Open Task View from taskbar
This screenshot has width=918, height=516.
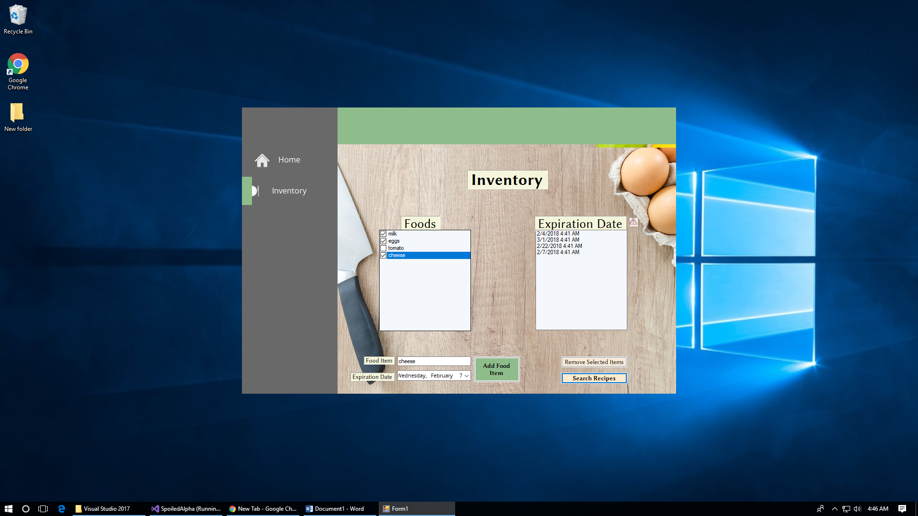click(x=43, y=509)
